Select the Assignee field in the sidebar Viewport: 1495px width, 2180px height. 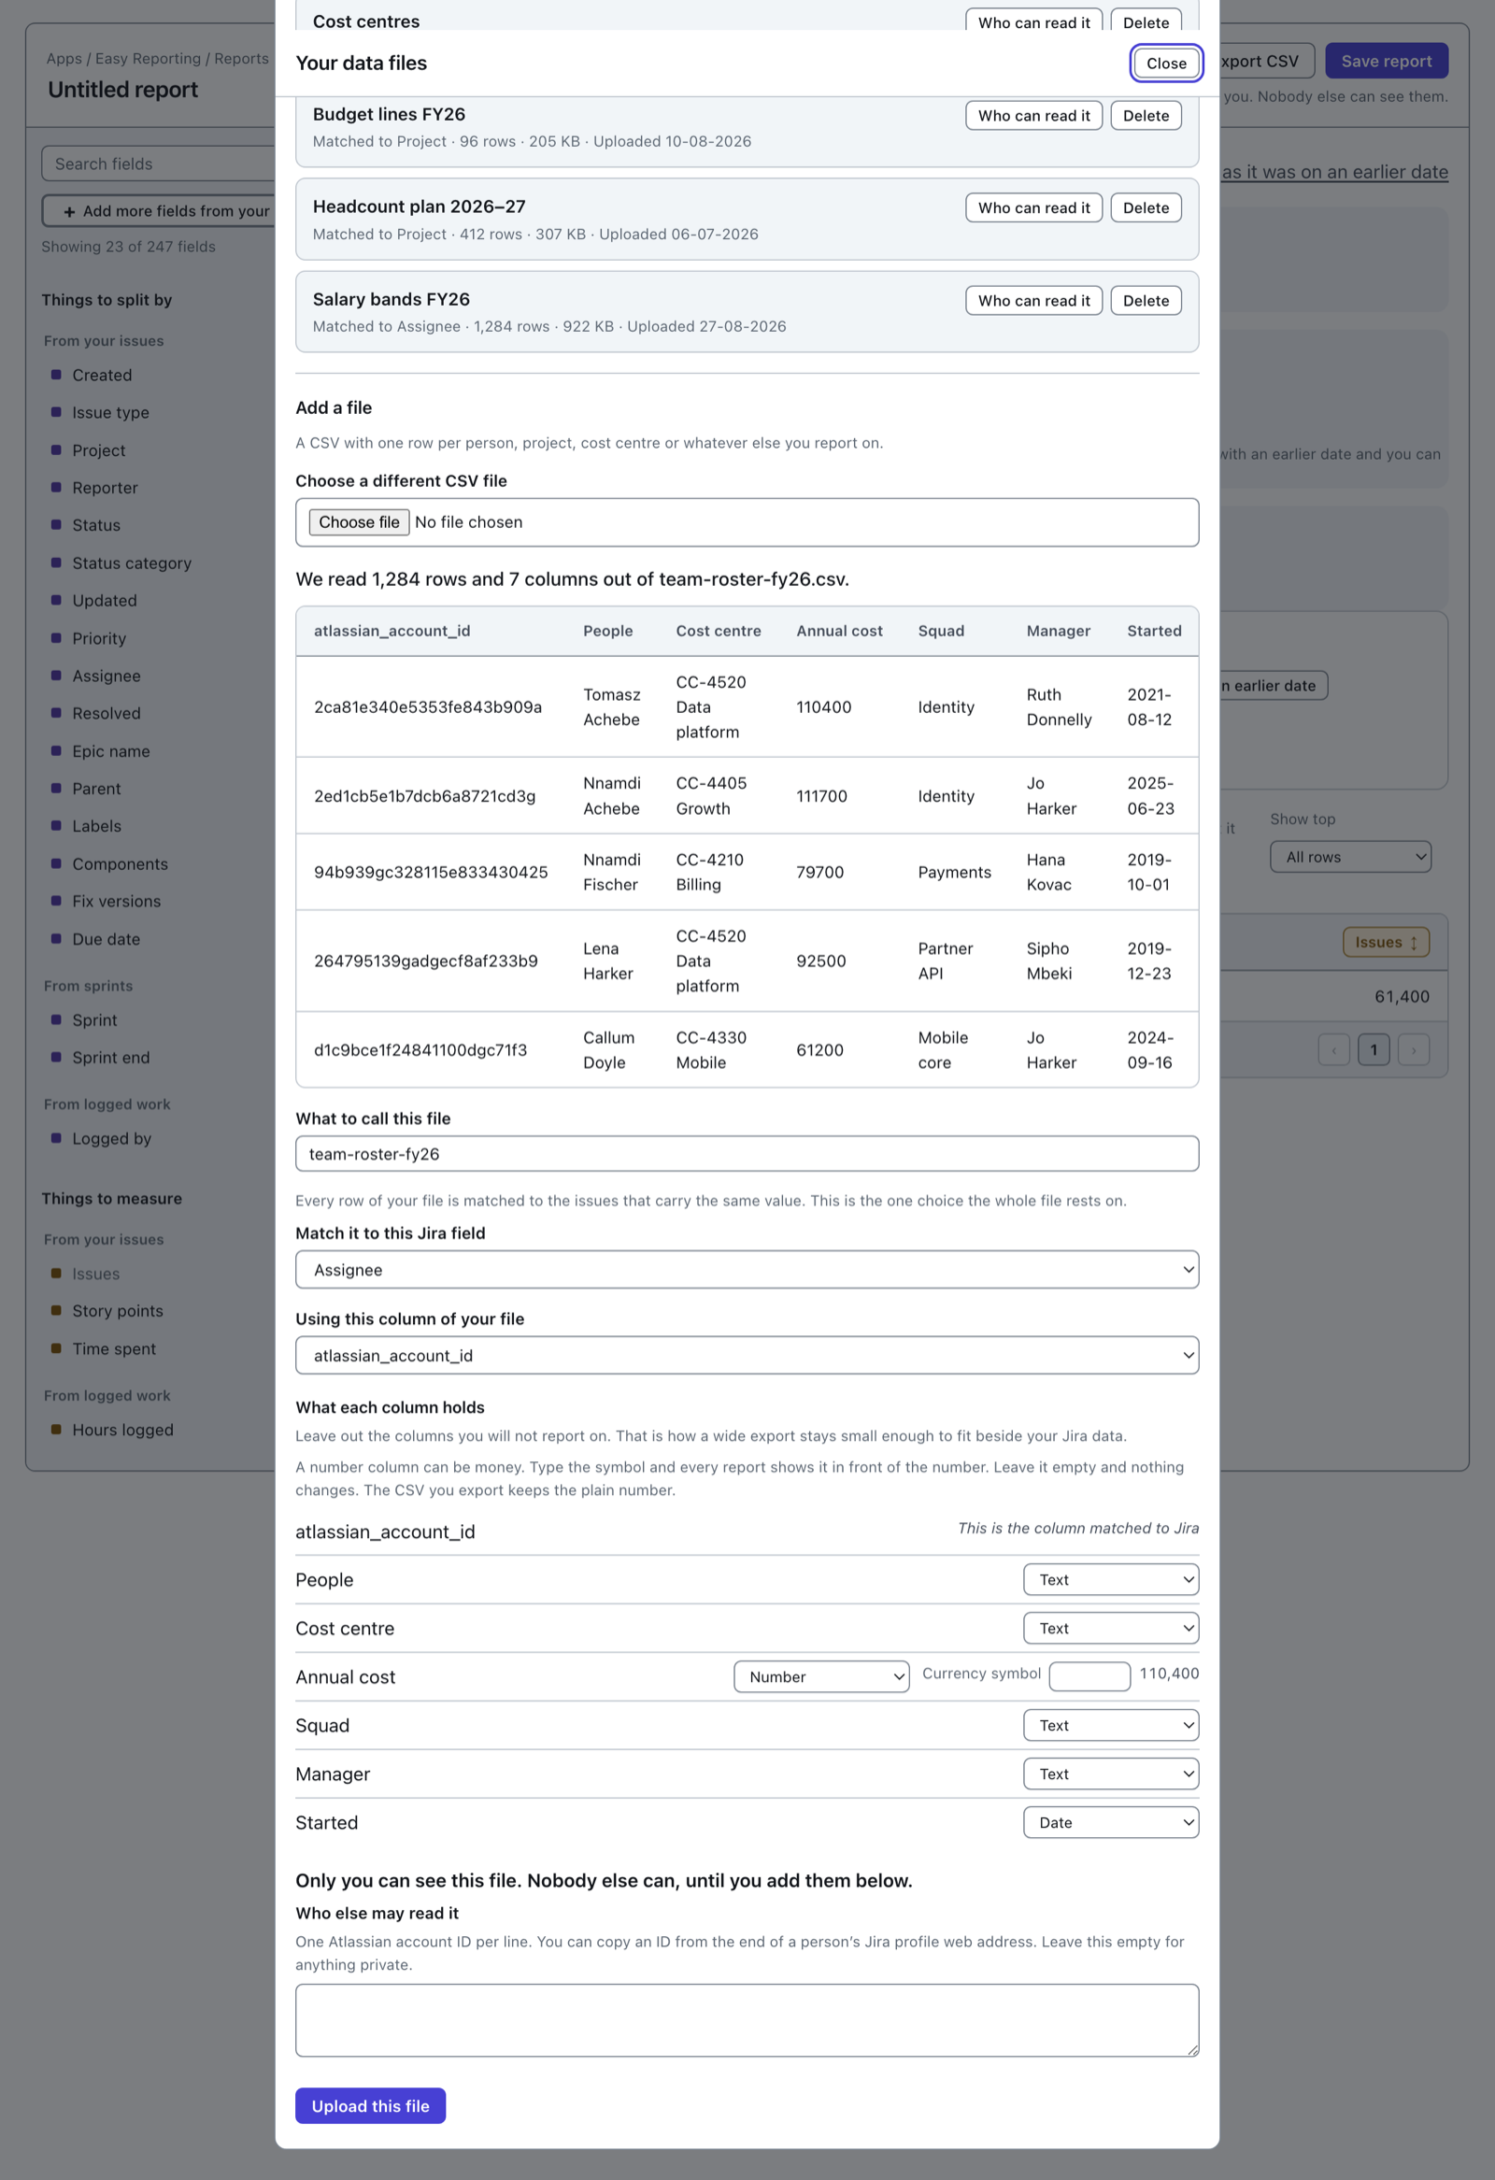(x=106, y=676)
